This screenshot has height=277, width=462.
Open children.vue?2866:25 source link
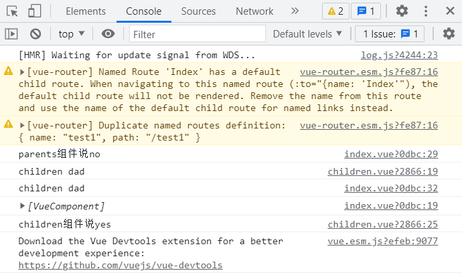(x=383, y=224)
